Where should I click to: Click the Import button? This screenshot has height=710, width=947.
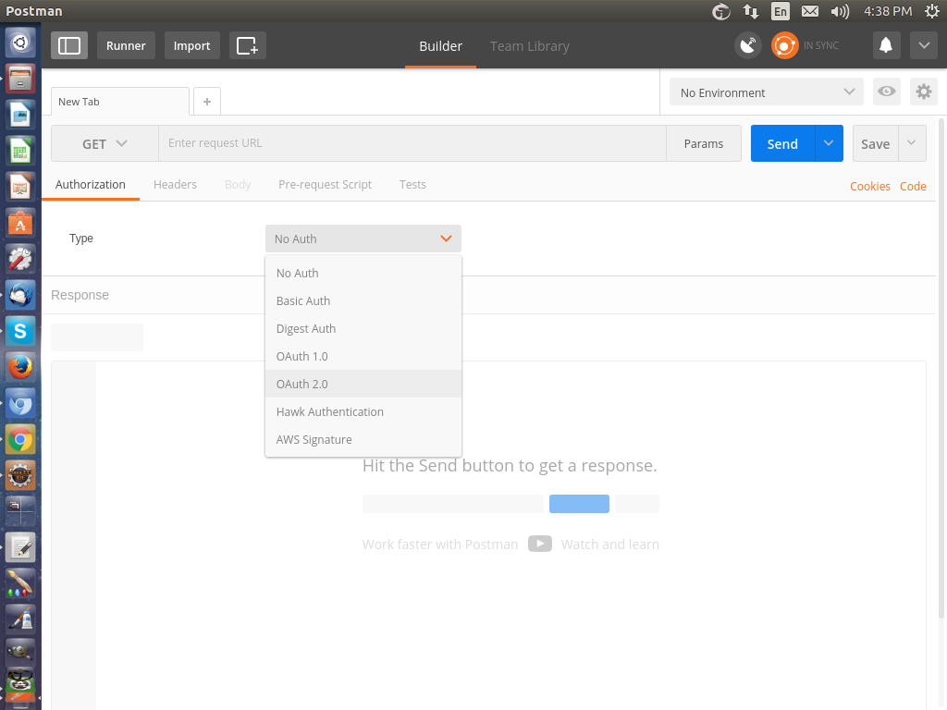(191, 46)
